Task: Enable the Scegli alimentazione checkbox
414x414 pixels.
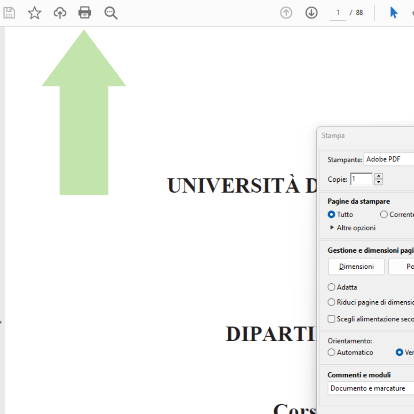Action: coord(331,319)
